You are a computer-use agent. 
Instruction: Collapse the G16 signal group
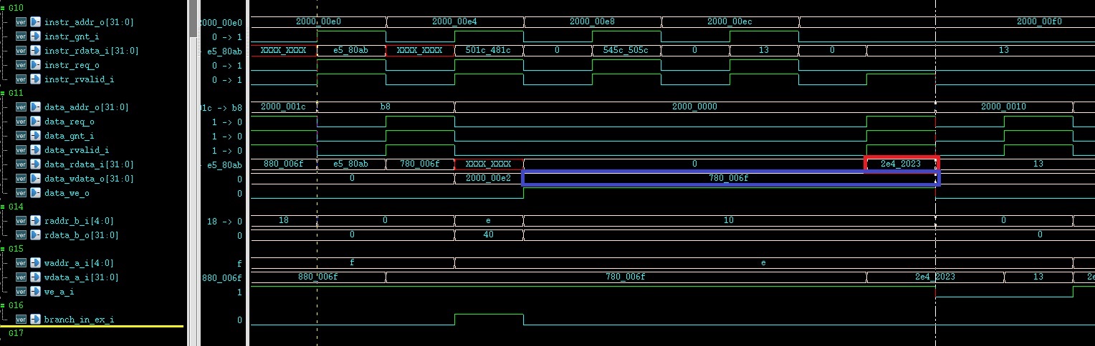pyautogui.click(x=2, y=305)
